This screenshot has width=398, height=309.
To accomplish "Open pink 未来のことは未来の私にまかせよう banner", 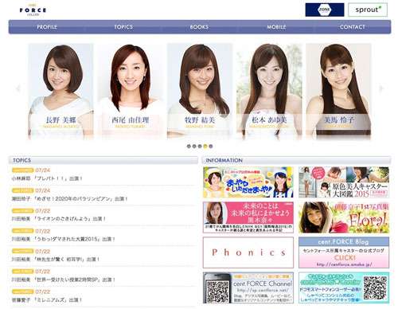I will coord(248,217).
